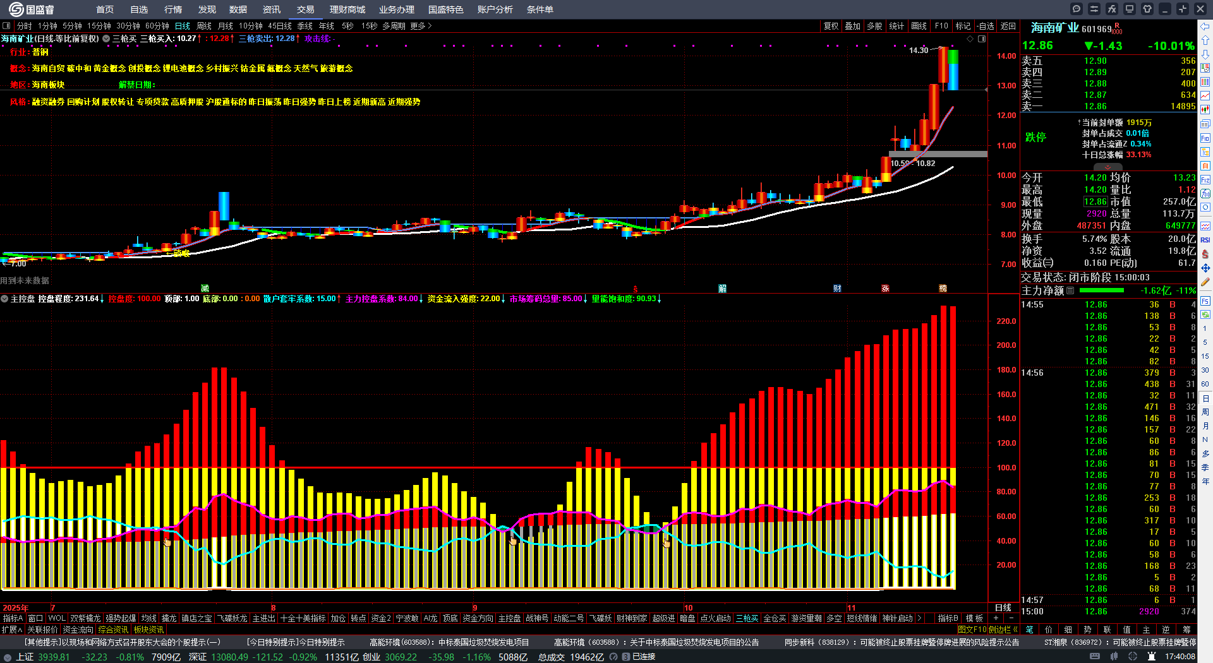Click the 画线 drawing button
The width and height of the screenshot is (1213, 663).
tap(919, 26)
